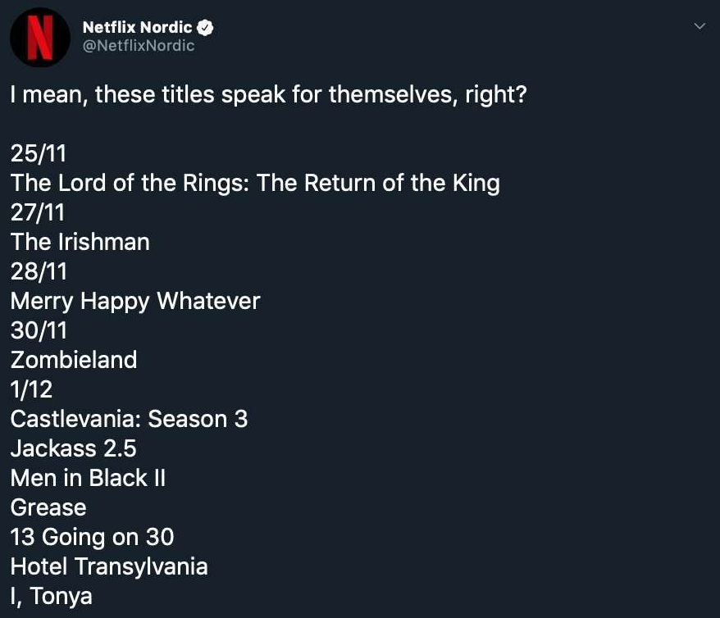
Task: Open the @NetflixNordic handle link
Action: pyautogui.click(x=139, y=46)
